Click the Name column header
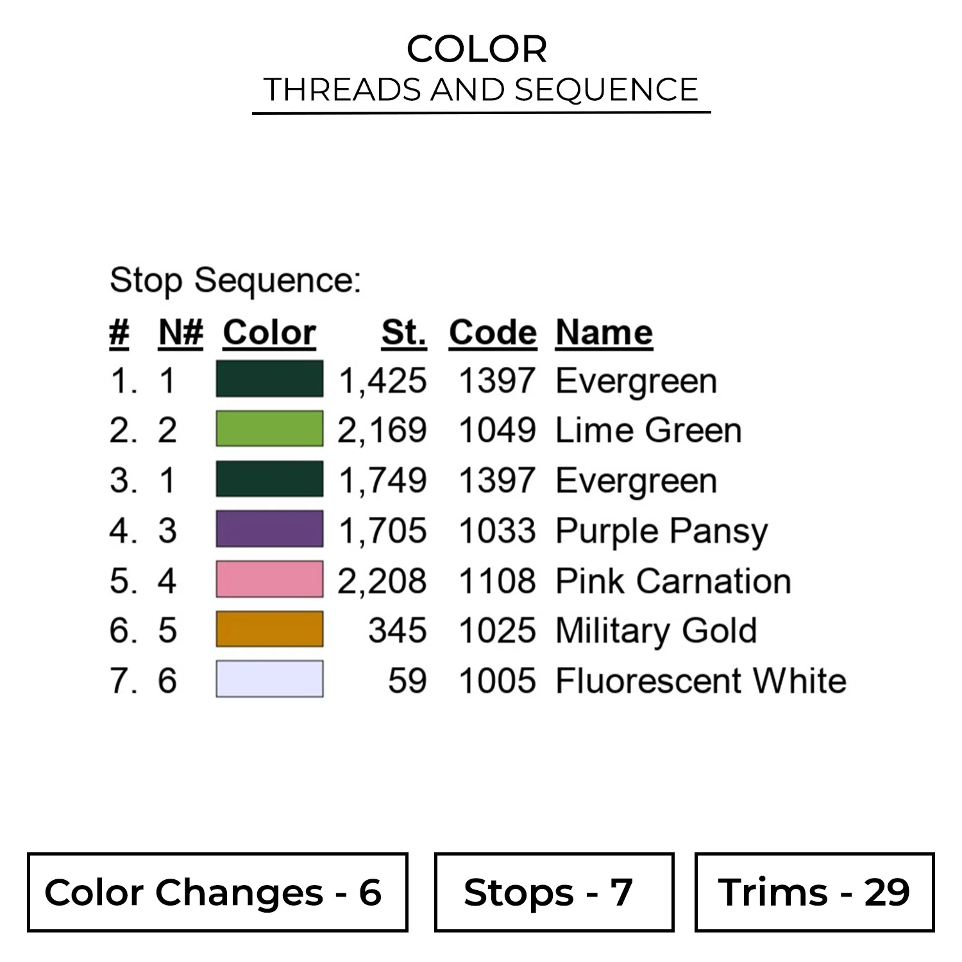962x962 pixels. click(603, 333)
